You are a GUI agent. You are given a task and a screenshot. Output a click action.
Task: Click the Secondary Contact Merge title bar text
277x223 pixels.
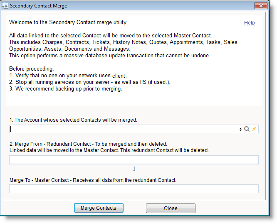tap(38, 6)
